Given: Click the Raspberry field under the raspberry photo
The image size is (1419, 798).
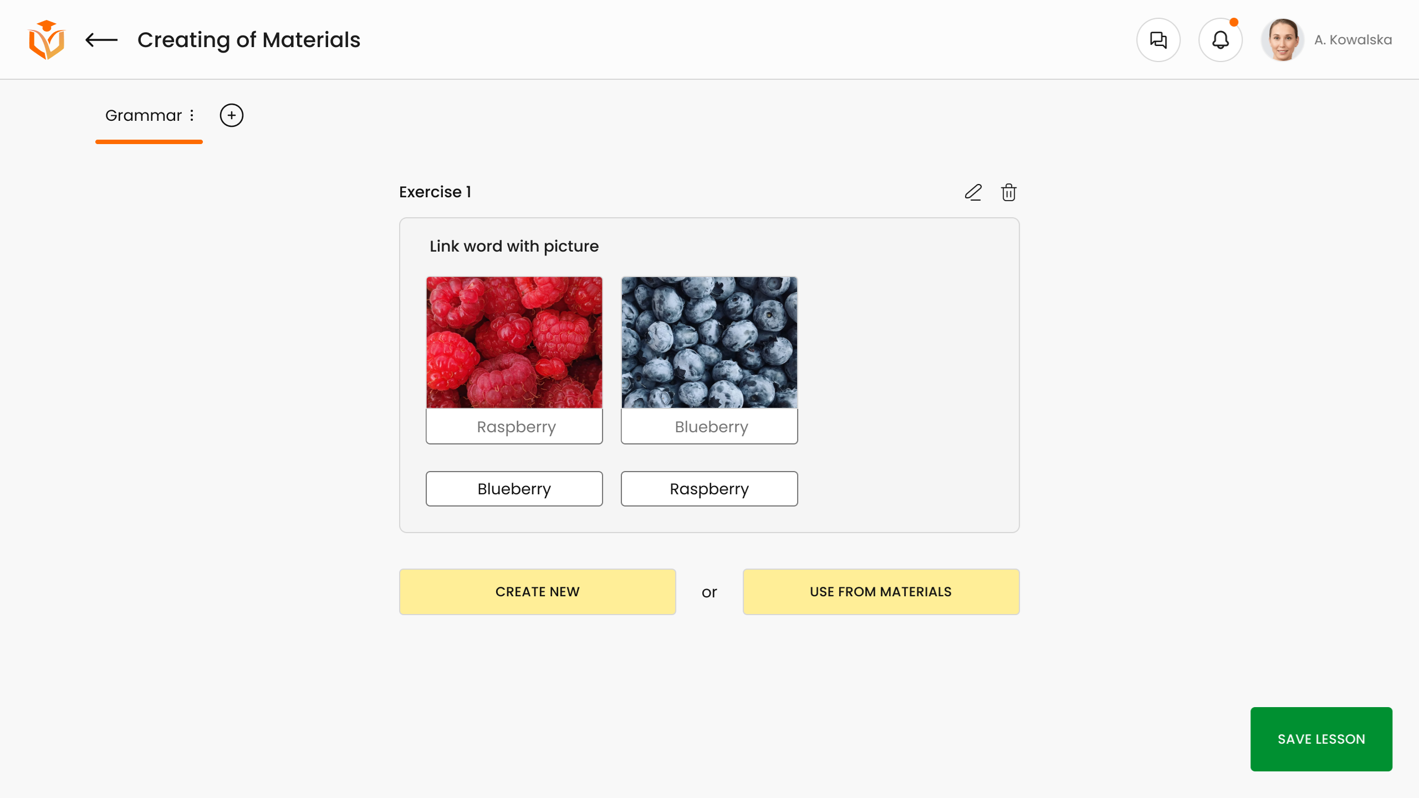Looking at the screenshot, I should click(514, 427).
